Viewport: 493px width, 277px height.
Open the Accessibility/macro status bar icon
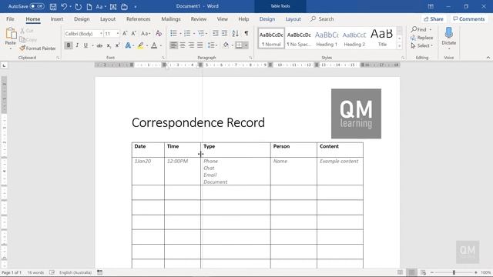pos(99,272)
